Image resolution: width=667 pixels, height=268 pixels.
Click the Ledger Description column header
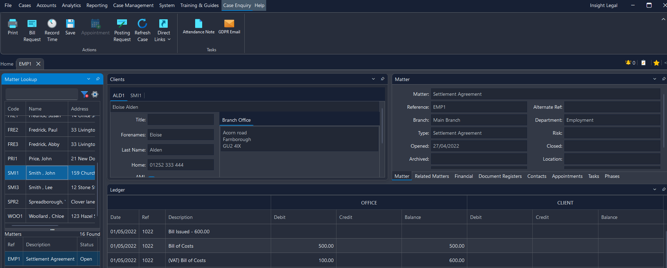tap(218, 217)
